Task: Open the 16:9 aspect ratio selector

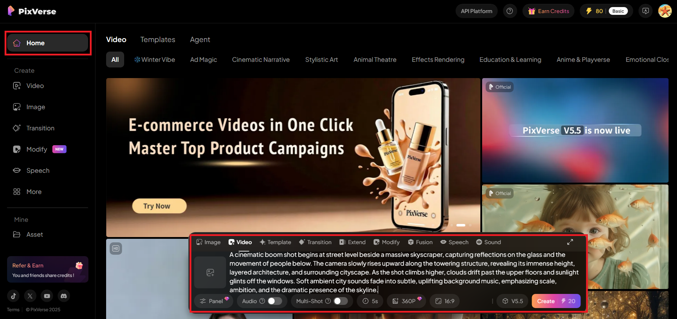Action: coord(445,301)
